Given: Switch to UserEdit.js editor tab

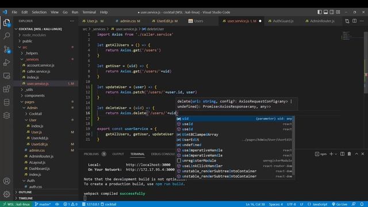Looking at the screenshot, I should tap(167, 21).
